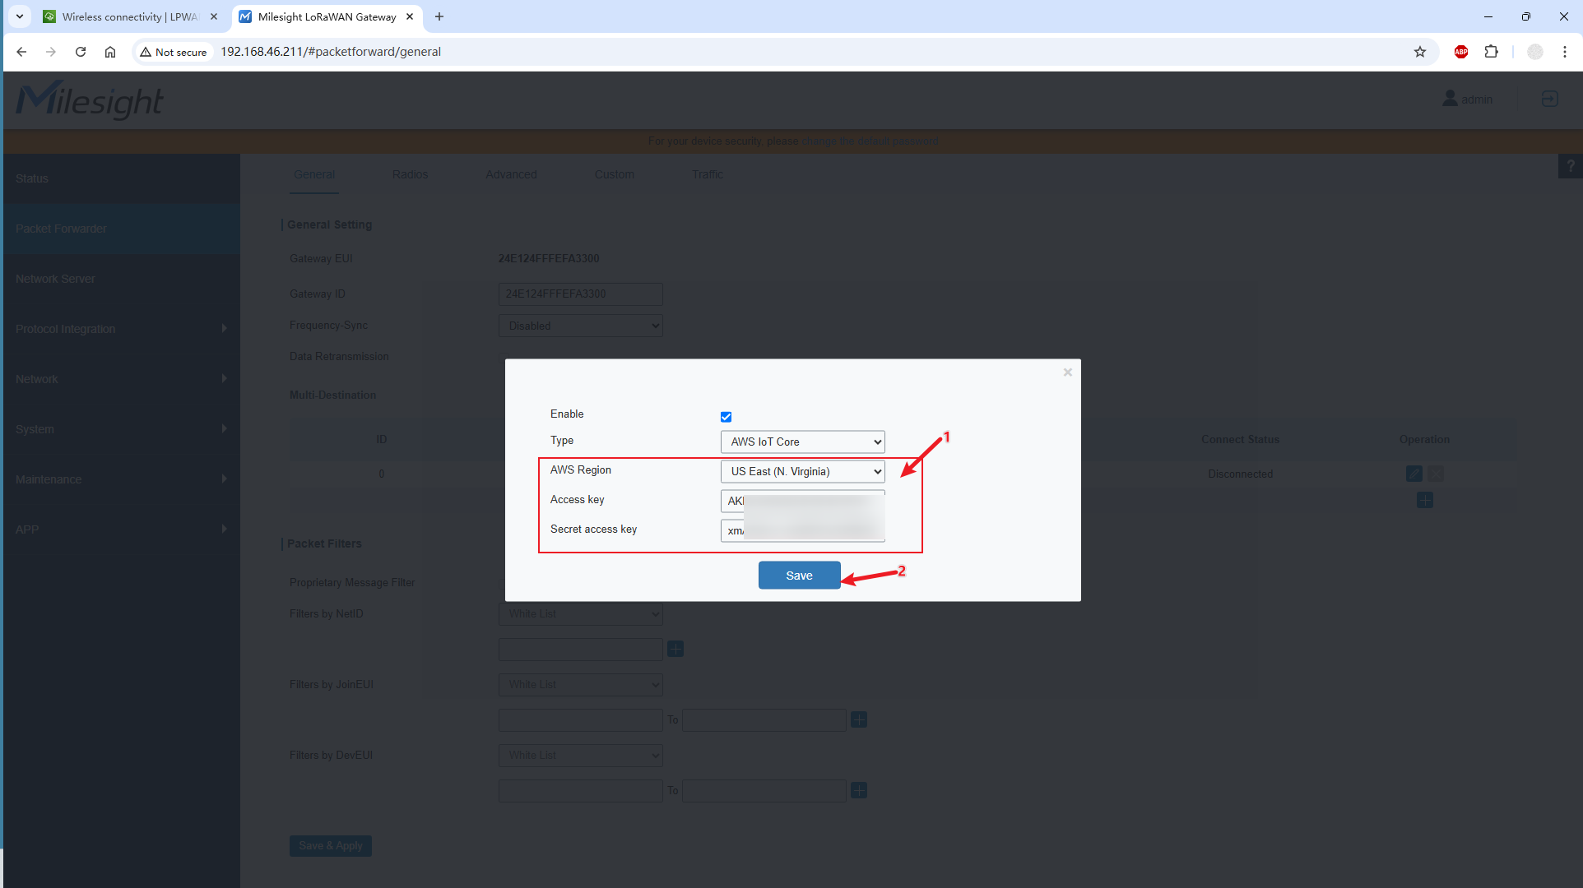Open the tab search dropdown arrow
Image resolution: width=1583 pixels, height=888 pixels.
pyautogui.click(x=20, y=16)
